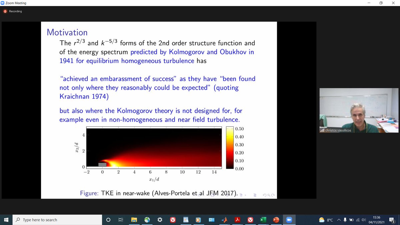Open the Windows Start menu

(x=6, y=220)
